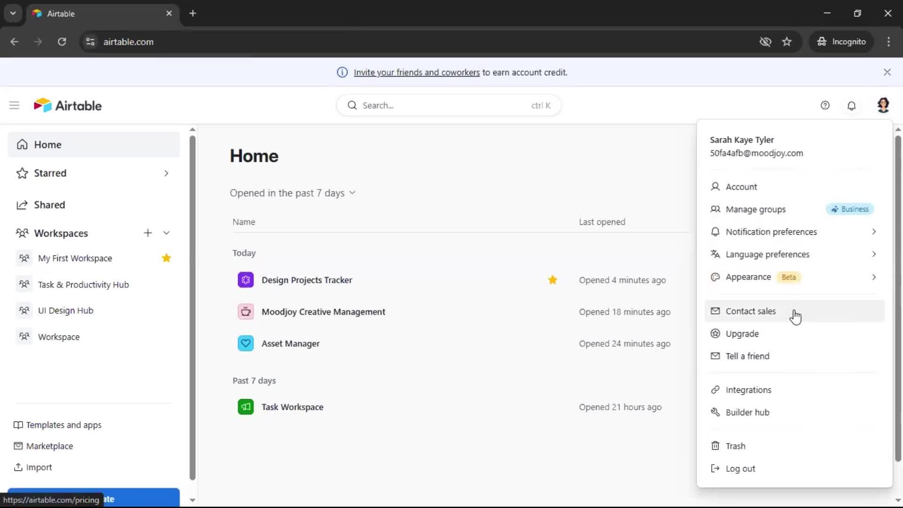Bookmark page with the star icon
The width and height of the screenshot is (903, 508).
point(787,42)
